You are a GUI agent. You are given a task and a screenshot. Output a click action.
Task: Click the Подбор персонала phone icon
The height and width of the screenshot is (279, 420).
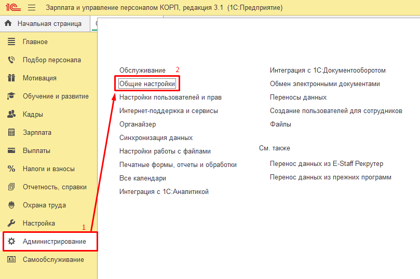(x=11, y=60)
